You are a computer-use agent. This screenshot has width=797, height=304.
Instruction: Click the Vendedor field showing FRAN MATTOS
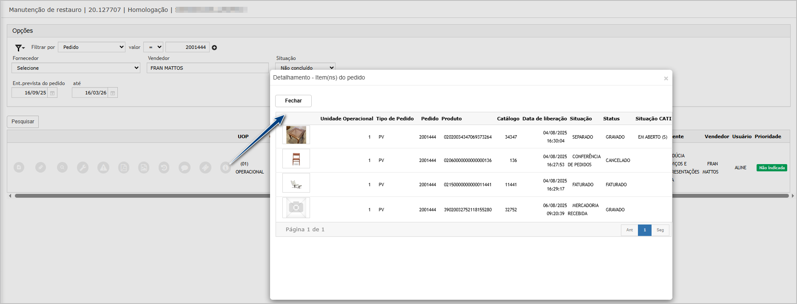coord(207,68)
